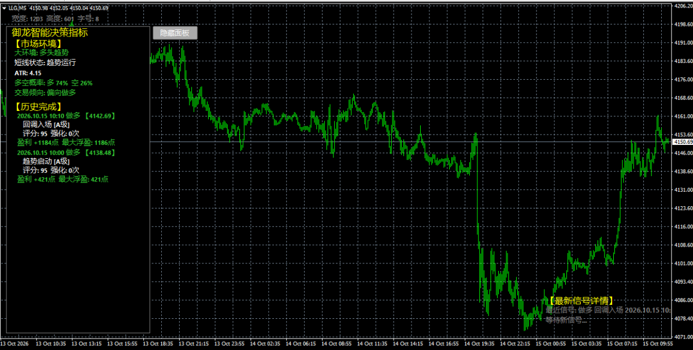Click the 14 Oct 02:35 time axis label

point(264,343)
